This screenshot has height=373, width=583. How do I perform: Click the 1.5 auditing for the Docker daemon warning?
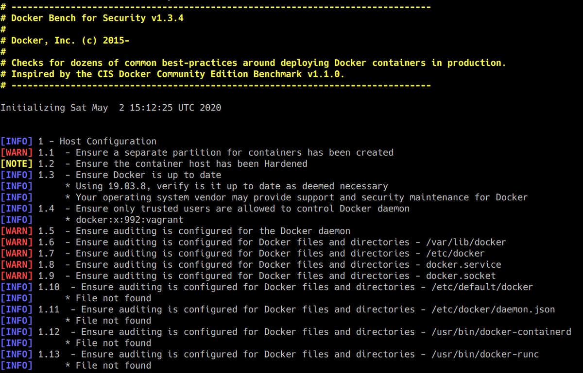(x=175, y=231)
